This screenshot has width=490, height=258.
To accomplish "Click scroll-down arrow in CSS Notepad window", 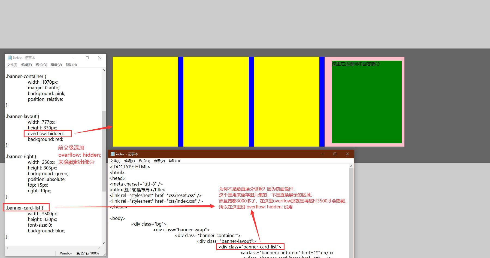I will coord(104,243).
